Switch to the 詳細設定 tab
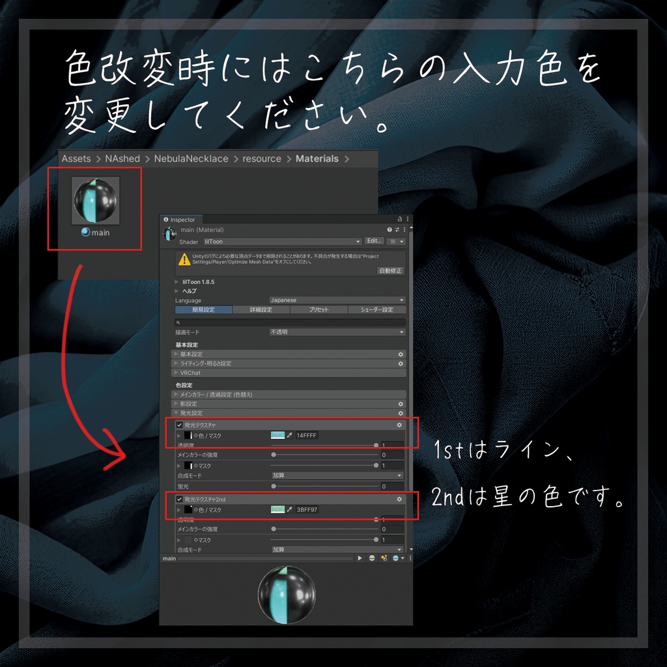Viewport: 667px width, 667px height. coord(261,310)
